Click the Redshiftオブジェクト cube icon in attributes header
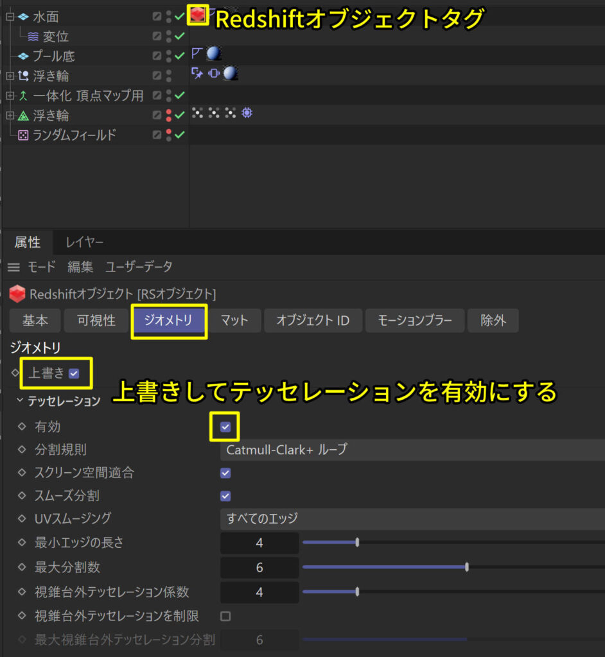The width and height of the screenshot is (605, 657). tap(17, 294)
